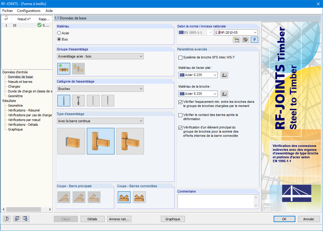The height and width of the screenshot is (231, 323).
Task: Open national annex settings icon
Action: [x=245, y=40]
